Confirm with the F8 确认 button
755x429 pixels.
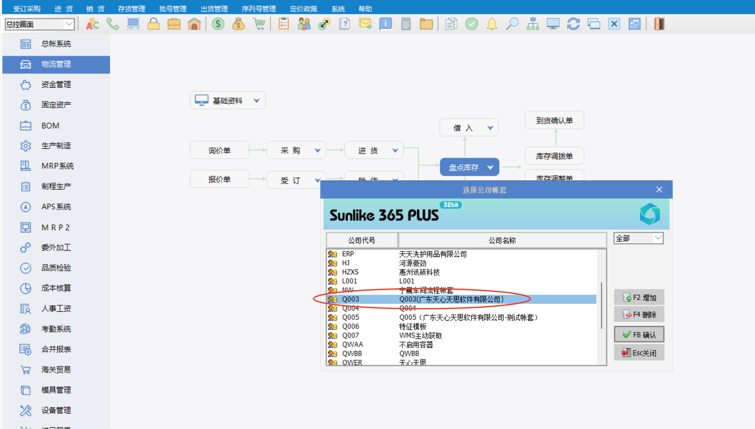639,334
